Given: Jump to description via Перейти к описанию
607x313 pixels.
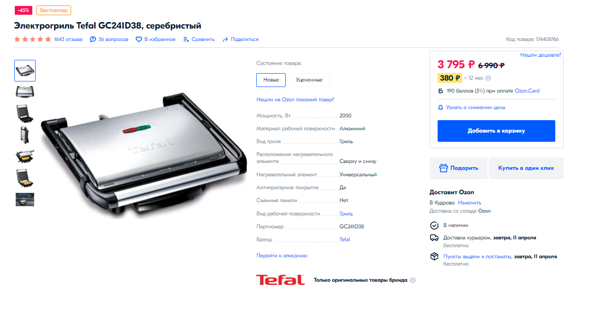Looking at the screenshot, I should (x=282, y=255).
